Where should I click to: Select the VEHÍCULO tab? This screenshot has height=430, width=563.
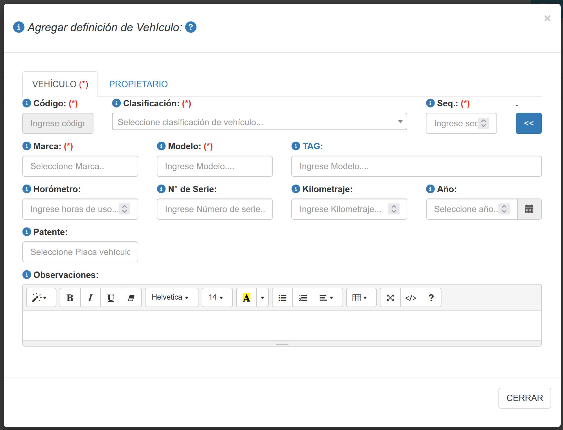(60, 84)
